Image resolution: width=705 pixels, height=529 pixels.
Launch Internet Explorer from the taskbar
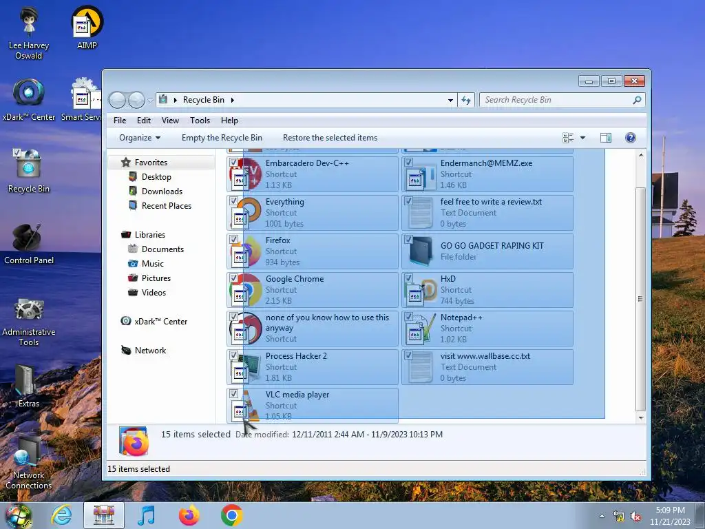[x=61, y=515]
